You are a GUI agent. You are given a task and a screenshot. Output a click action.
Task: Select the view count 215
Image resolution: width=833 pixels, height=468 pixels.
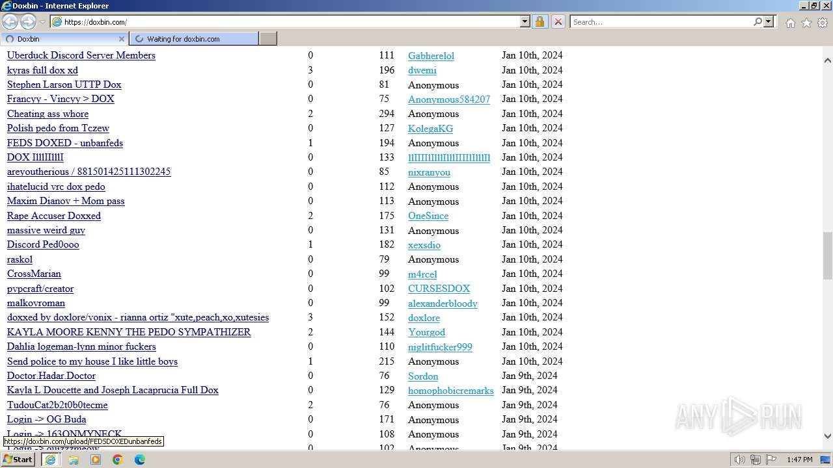point(387,361)
